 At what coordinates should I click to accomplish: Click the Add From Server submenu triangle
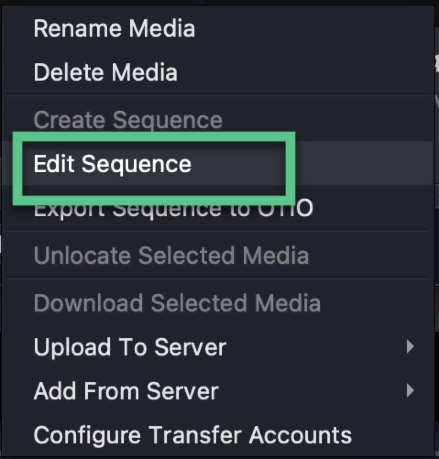coord(410,391)
